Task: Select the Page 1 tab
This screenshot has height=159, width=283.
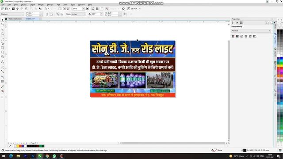Action: 33,143
